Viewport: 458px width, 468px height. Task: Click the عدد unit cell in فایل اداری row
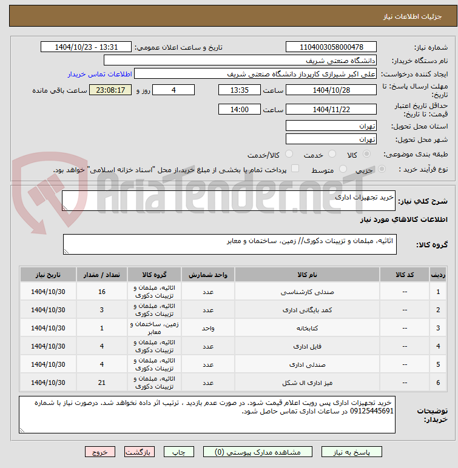[208, 346]
